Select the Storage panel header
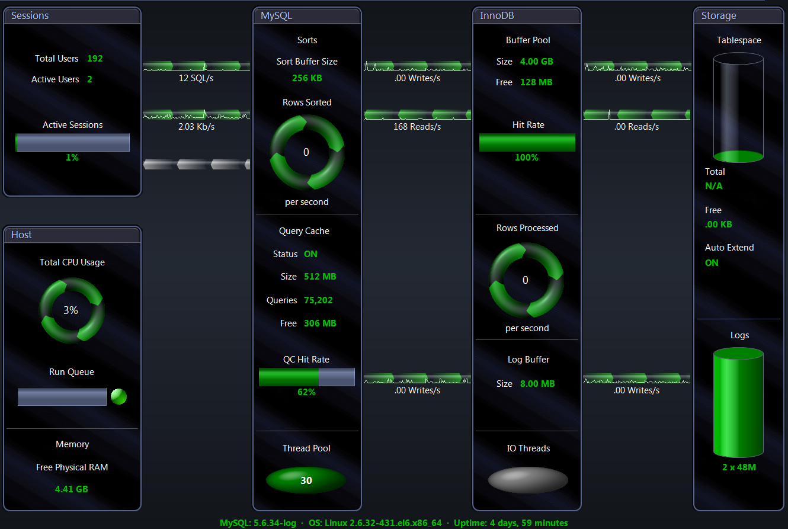Image resolution: width=788 pixels, height=529 pixels. point(738,16)
